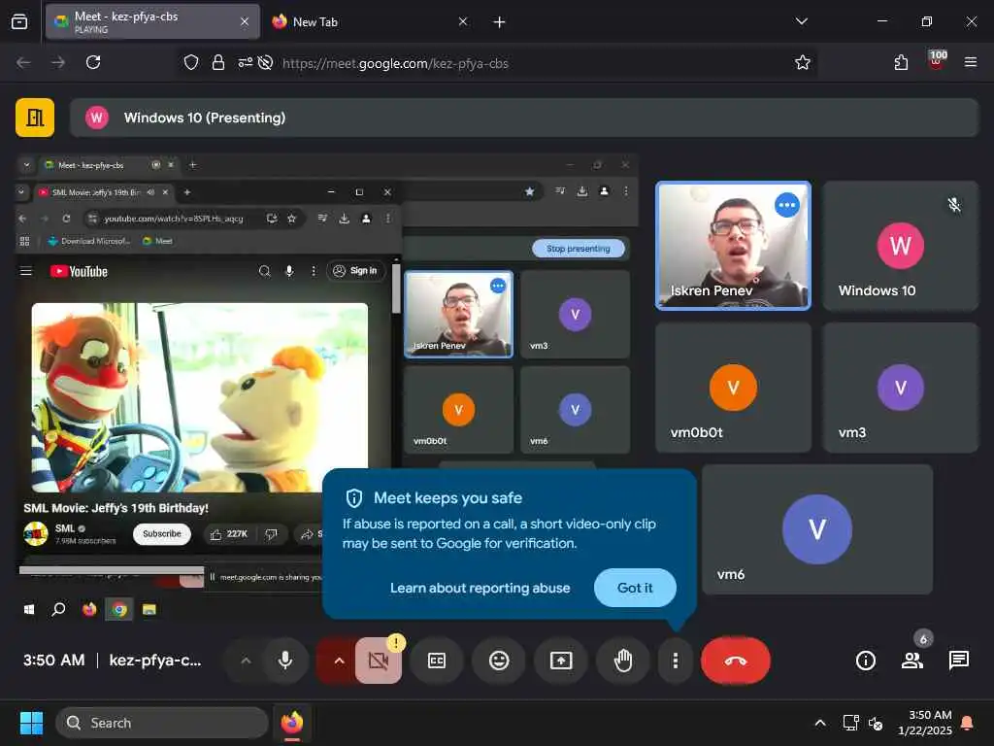The height and width of the screenshot is (746, 994).
Task: Click Stop presenting in shared screen
Action: [x=578, y=249]
